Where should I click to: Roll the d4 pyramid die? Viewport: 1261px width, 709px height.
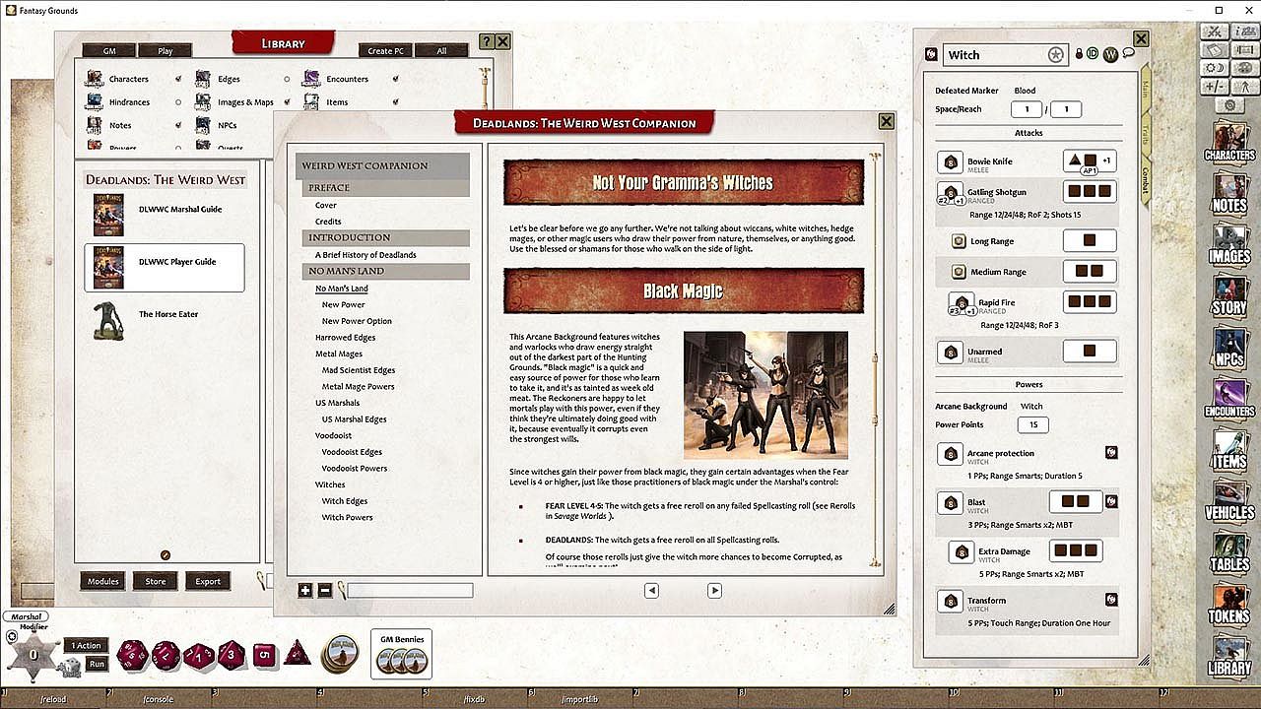pyautogui.click(x=298, y=652)
